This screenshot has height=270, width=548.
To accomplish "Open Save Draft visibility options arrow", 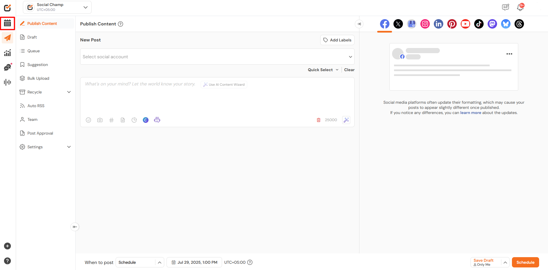I will [x=505, y=262].
